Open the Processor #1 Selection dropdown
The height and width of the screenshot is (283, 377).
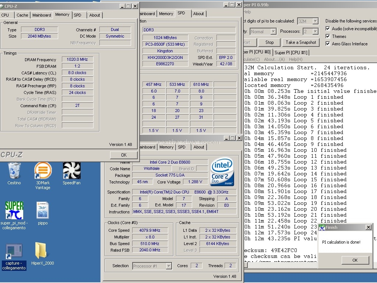[169, 266]
